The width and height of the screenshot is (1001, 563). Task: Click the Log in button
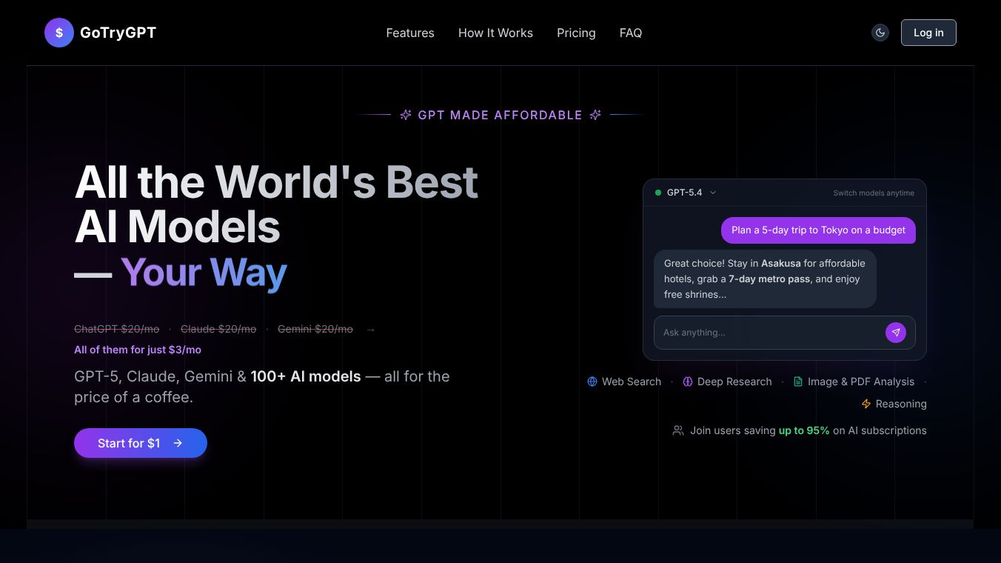pos(928,33)
